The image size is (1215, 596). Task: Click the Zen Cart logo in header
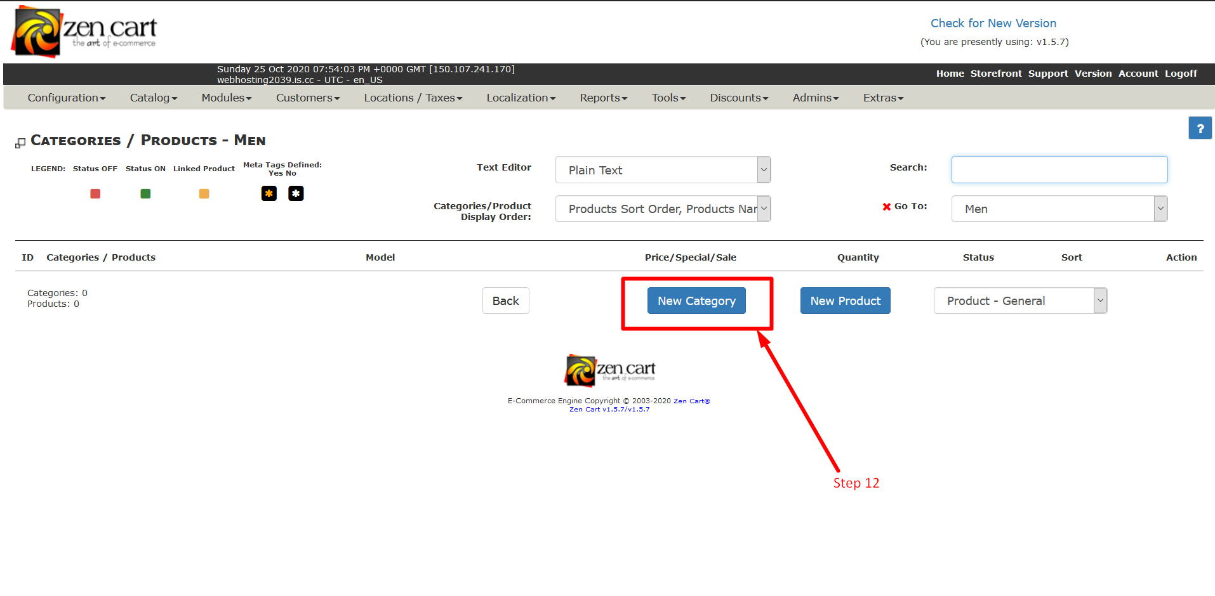(x=84, y=31)
